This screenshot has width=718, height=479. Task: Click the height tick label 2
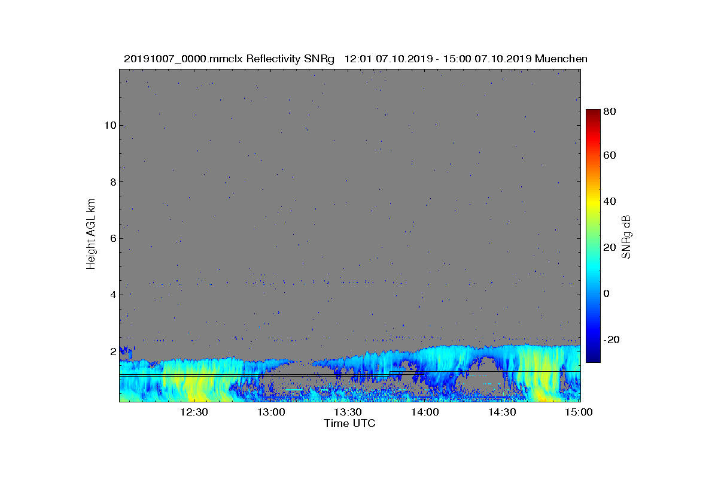[112, 351]
